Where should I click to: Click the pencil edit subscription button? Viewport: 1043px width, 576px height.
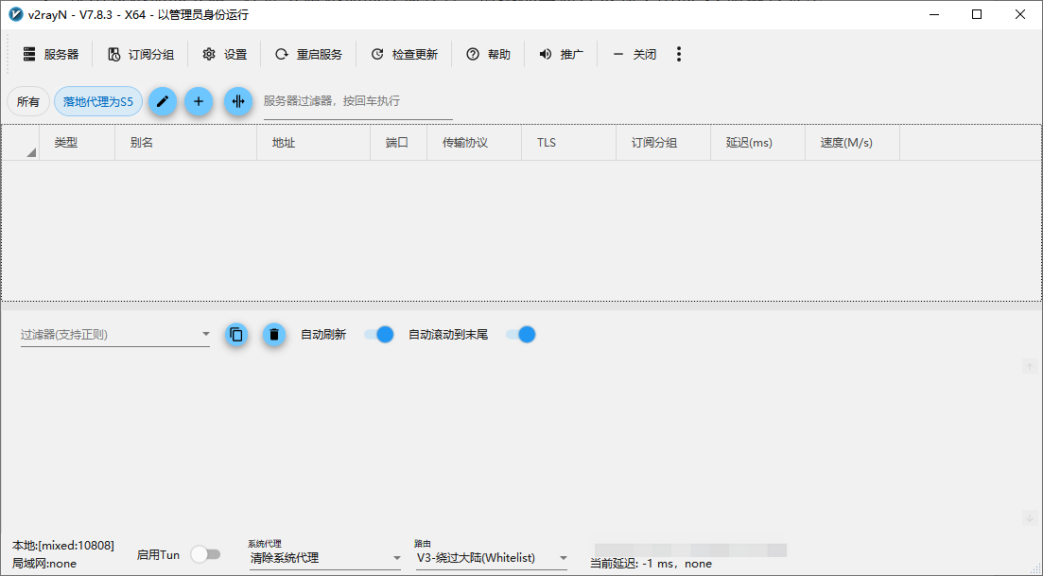(x=163, y=102)
